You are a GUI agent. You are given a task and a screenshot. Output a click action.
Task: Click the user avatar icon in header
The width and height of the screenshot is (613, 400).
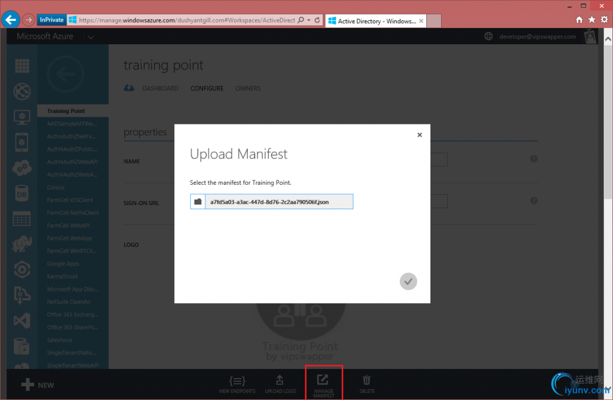590,36
